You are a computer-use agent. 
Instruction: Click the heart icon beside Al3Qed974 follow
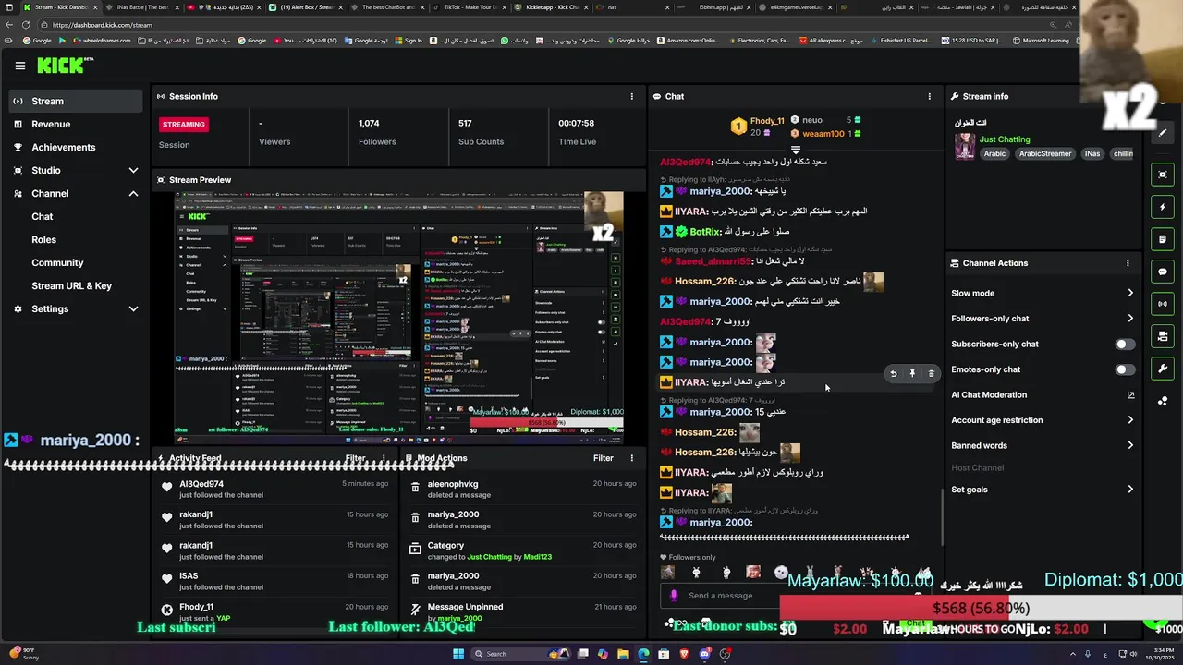[167, 487]
